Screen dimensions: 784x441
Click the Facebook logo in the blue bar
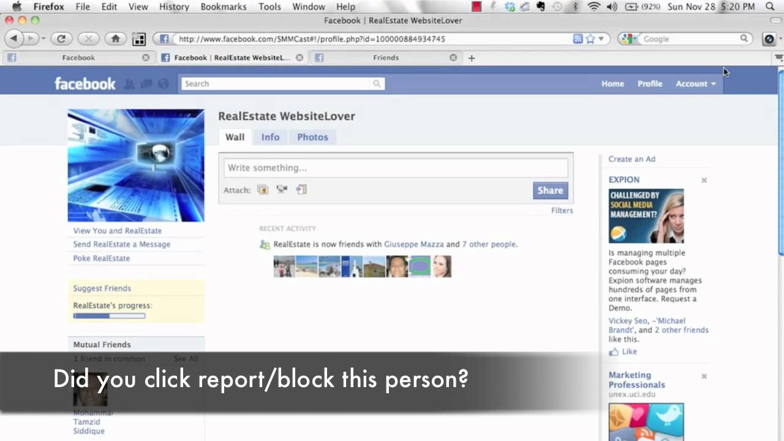point(85,83)
